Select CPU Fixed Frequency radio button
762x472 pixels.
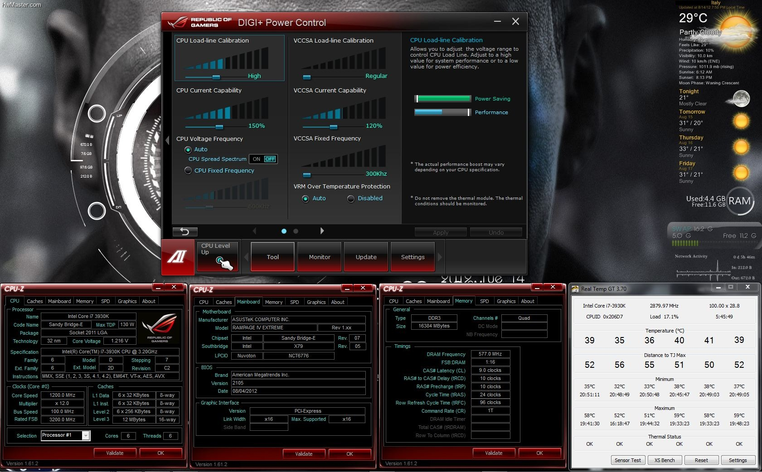(188, 170)
